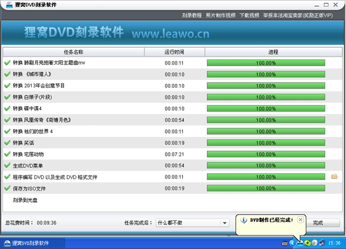The image size is (346, 249).
Task: Open 下载视频 menu link
Action: [x=249, y=16]
